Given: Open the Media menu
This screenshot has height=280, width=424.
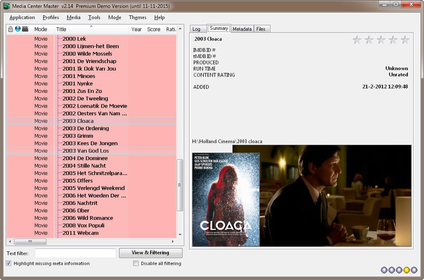Looking at the screenshot, I should pyautogui.click(x=73, y=17).
